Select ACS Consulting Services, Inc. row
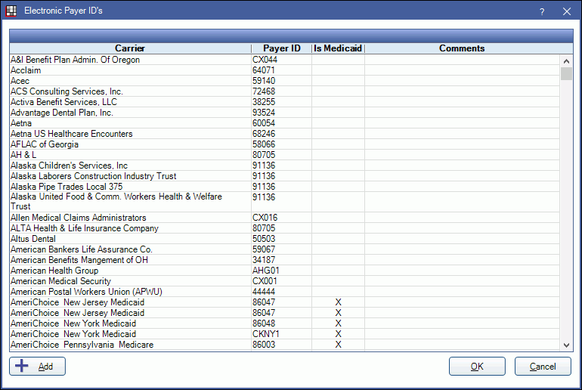582x390 pixels. pos(285,91)
